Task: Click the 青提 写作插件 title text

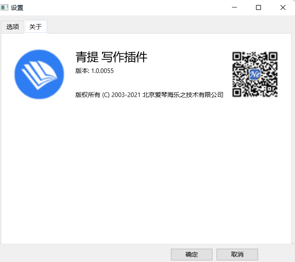Action: (111, 57)
